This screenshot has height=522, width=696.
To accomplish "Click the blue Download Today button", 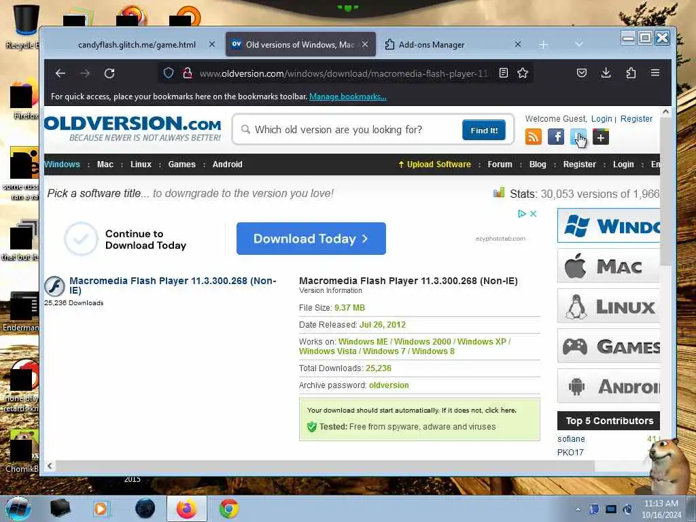I will click(311, 239).
